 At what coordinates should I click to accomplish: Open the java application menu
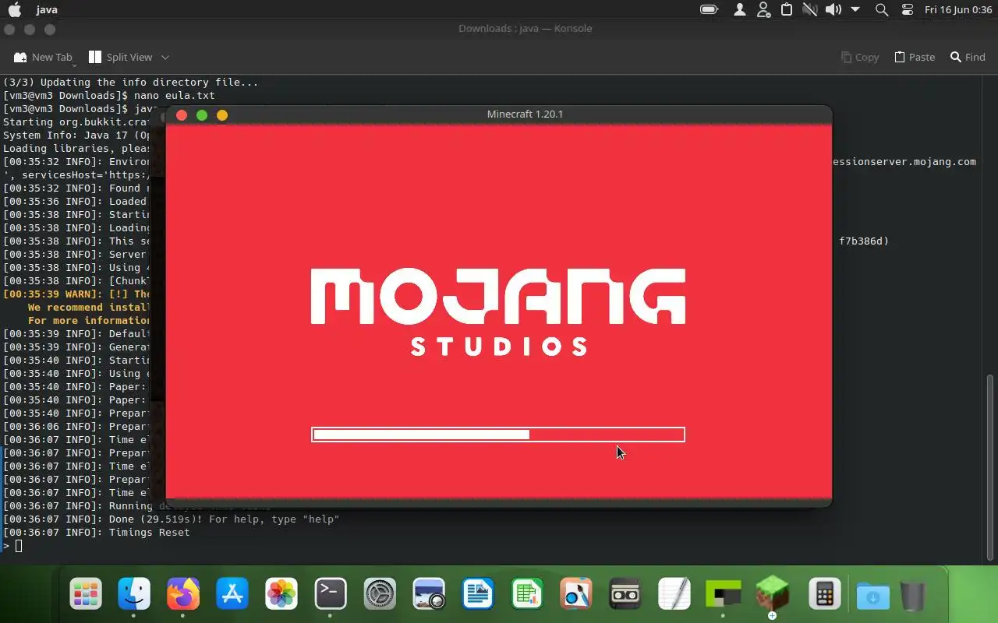pyautogui.click(x=47, y=9)
